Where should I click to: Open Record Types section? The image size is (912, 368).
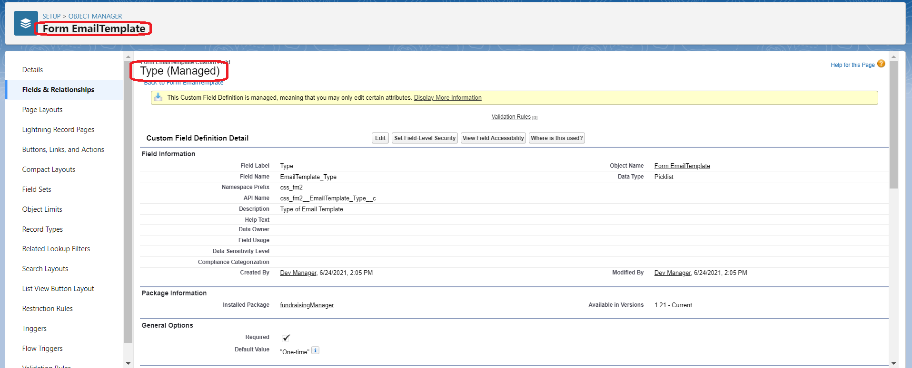[42, 229]
